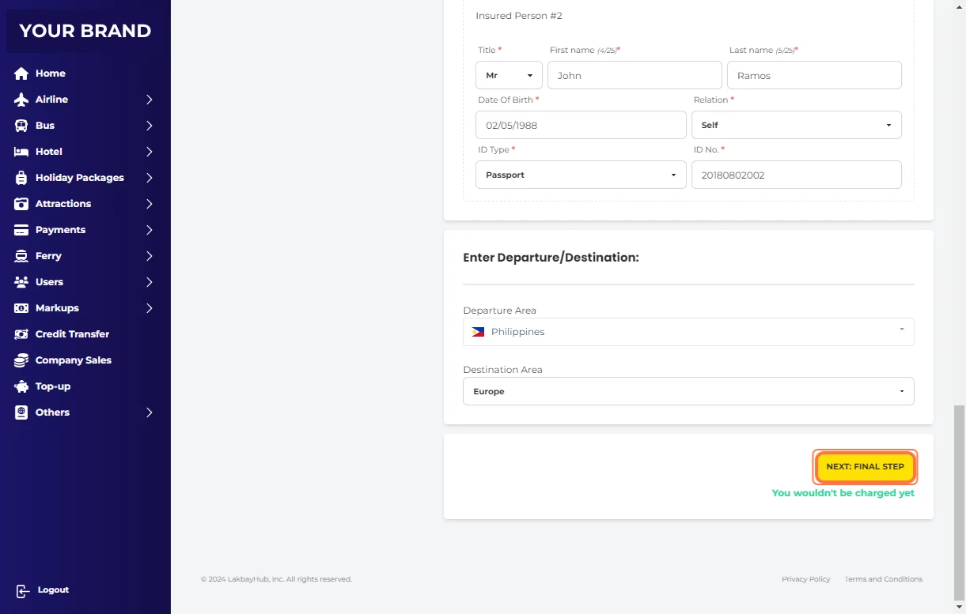Click the Home house icon
966x614 pixels.
click(21, 73)
